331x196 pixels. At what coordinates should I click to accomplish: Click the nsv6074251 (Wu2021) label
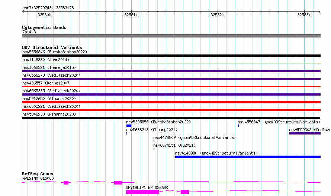pos(174,145)
